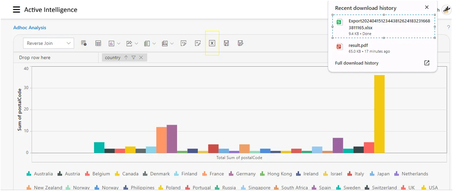This screenshot has width=453, height=191.
Task: Toggle the Australia legend series
Action: pyautogui.click(x=40, y=174)
